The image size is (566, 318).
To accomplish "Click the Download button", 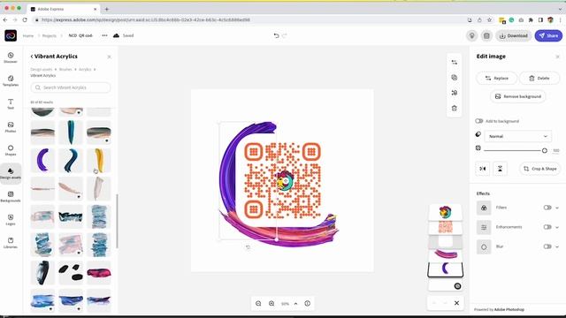I will [x=514, y=35].
